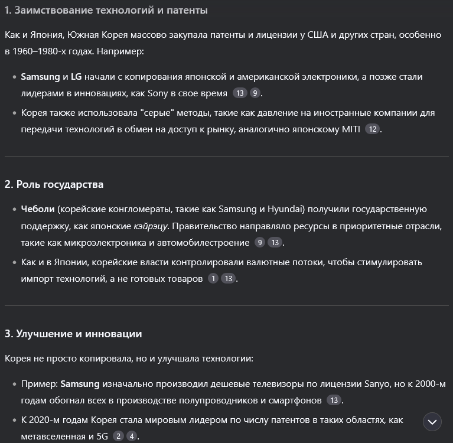Viewport: 453px width, 443px height.
Task: Click bold Samsung before изначально производил
Action: (x=80, y=383)
